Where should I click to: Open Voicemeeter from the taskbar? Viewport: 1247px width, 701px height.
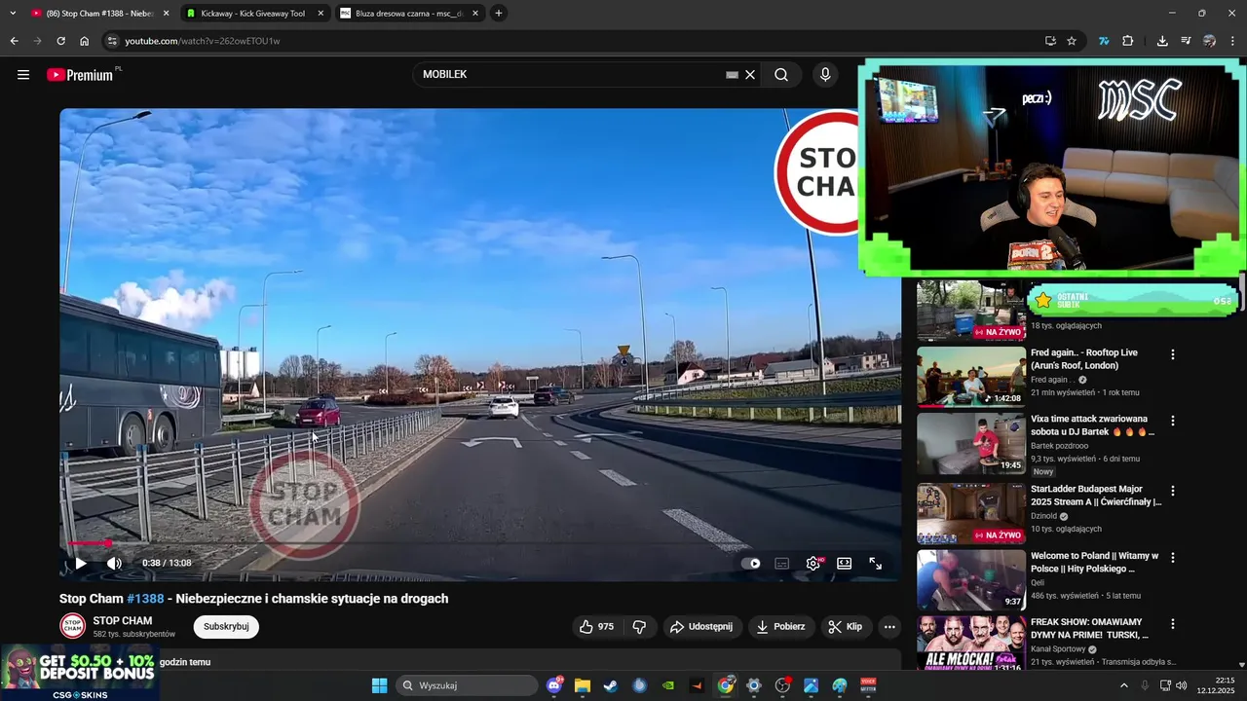[868, 685]
